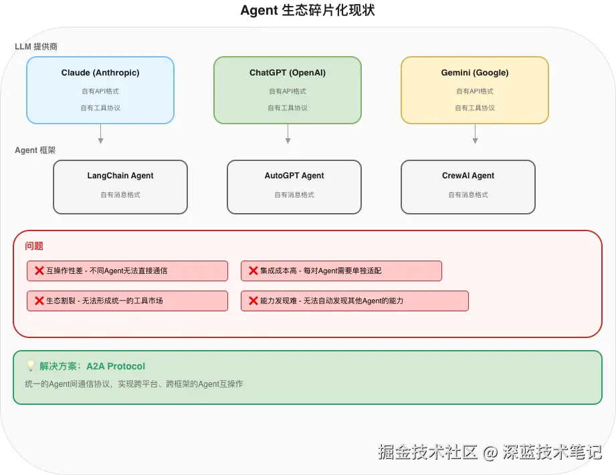Image resolution: width=616 pixels, height=475 pixels.
Task: Click '自有API格式' under ChatGPT
Action: 288,91
